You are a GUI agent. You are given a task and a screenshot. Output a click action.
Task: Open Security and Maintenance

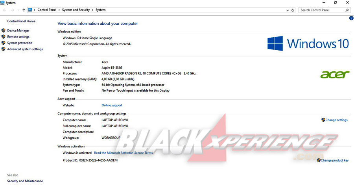25,181
